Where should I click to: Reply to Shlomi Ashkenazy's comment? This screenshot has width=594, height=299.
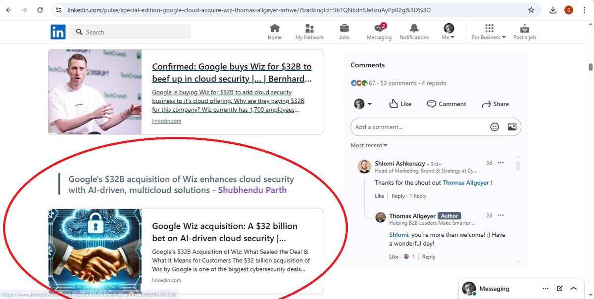tap(398, 196)
